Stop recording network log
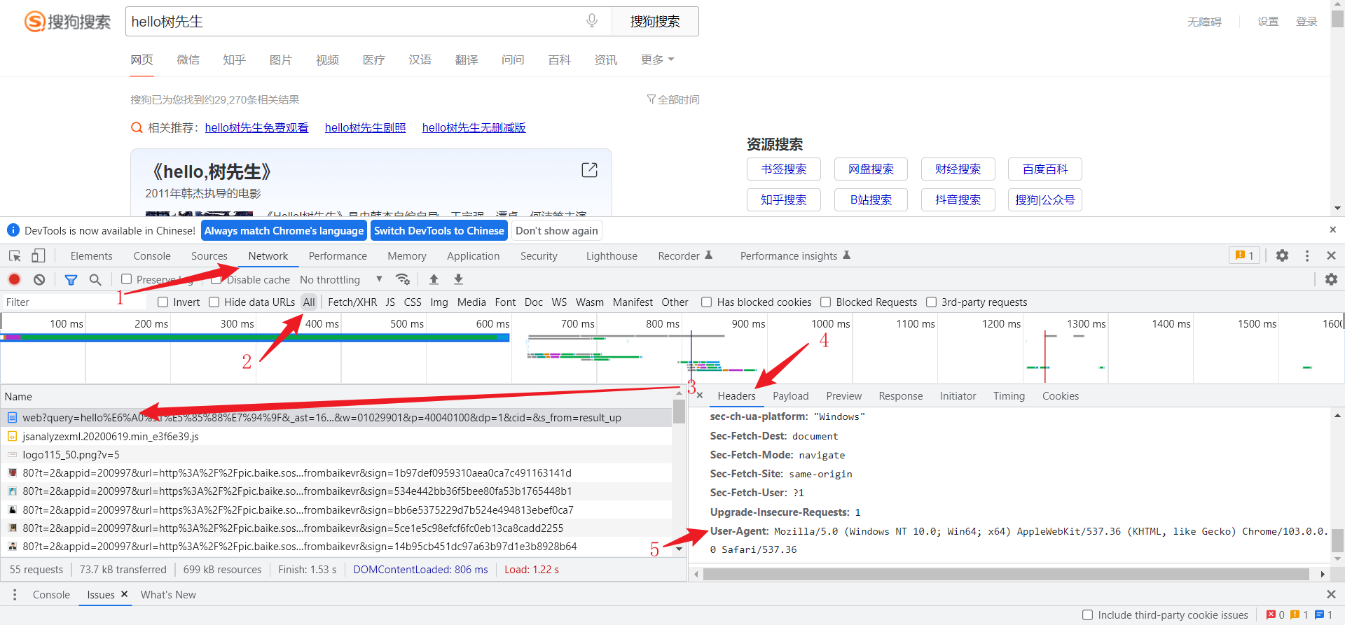This screenshot has width=1345, height=625. tap(14, 279)
